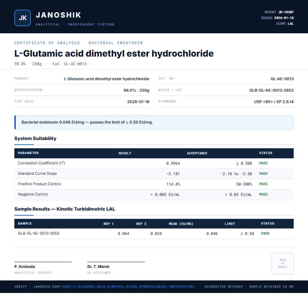Image resolution: width=308 pixels, height=303 pixels.
Task: Click the Sample Results Kinetic Turbidimetric LAL heading
Action: coord(64,209)
